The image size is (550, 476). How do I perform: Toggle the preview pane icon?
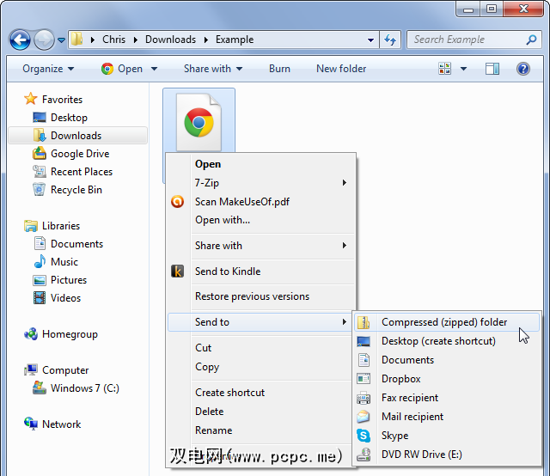click(492, 69)
